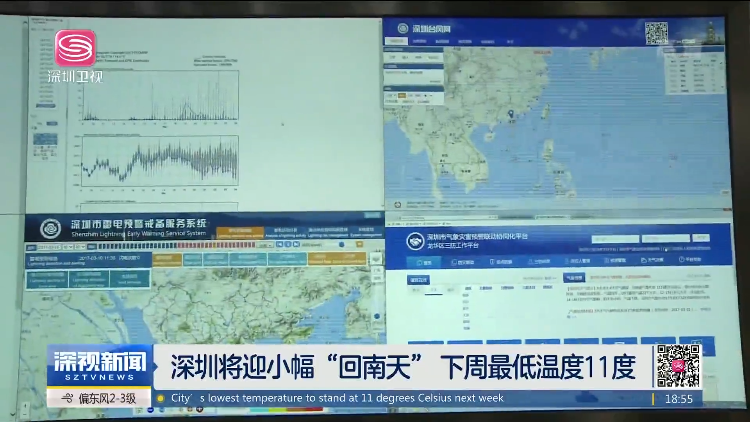
Task: Open the small dropdown in typhoon left panel
Action: coord(391,95)
